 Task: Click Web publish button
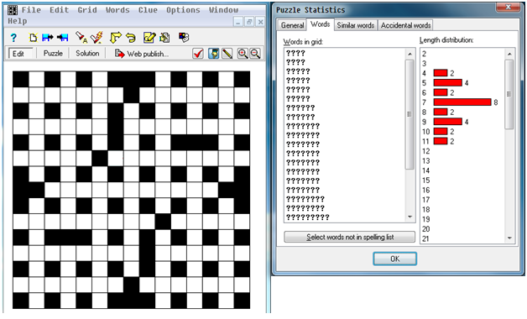(142, 54)
